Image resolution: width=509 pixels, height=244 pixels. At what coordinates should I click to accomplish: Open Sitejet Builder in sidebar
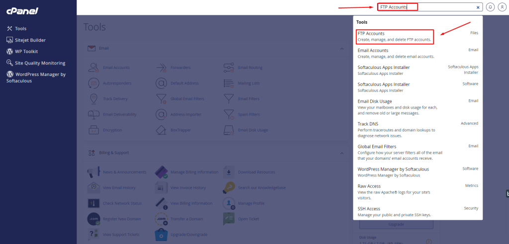pos(26,40)
